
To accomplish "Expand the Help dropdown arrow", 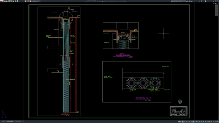I will 207,1.
